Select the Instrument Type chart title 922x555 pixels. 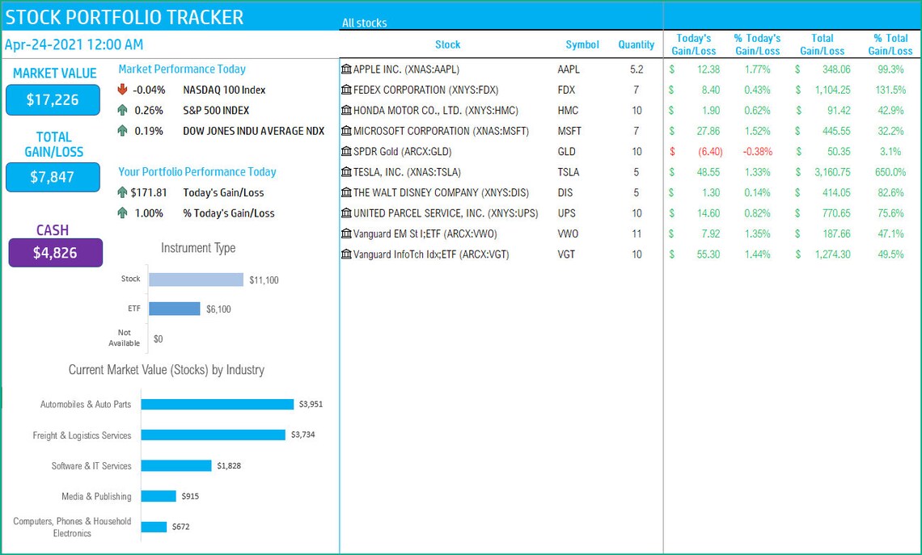pyautogui.click(x=198, y=248)
